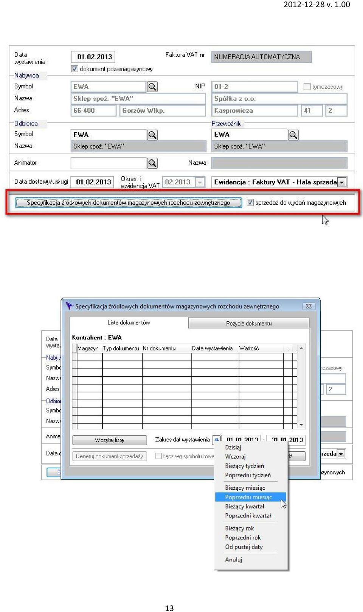Toggle tymczasowy checkbox
The width and height of the screenshot is (363, 612).
(307, 87)
